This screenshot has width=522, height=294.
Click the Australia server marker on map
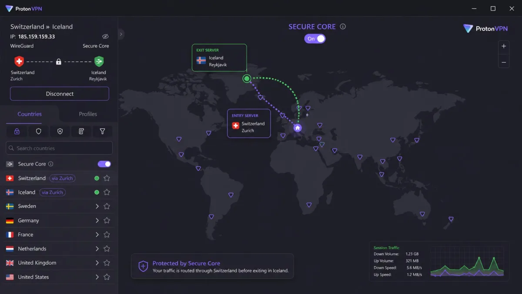pyautogui.click(x=422, y=214)
